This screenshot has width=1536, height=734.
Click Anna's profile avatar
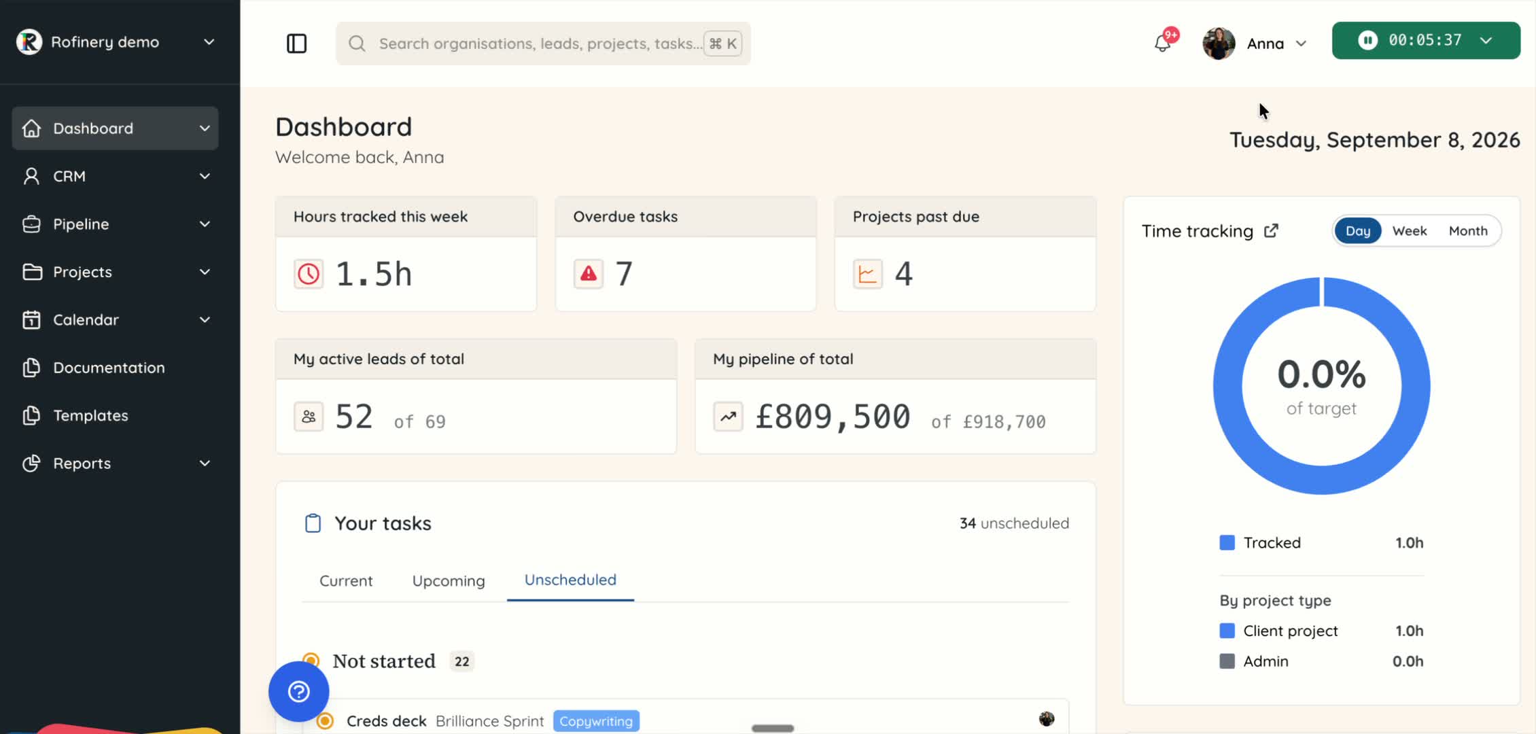pos(1219,43)
